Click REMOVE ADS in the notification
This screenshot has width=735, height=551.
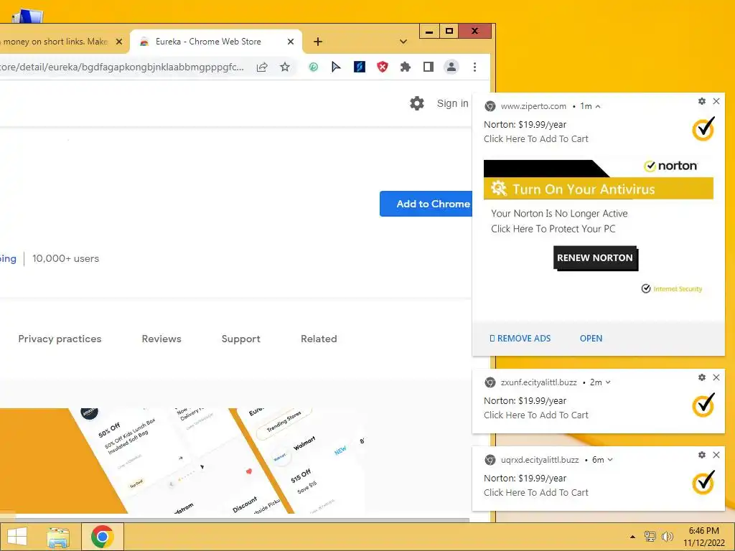[x=520, y=339]
